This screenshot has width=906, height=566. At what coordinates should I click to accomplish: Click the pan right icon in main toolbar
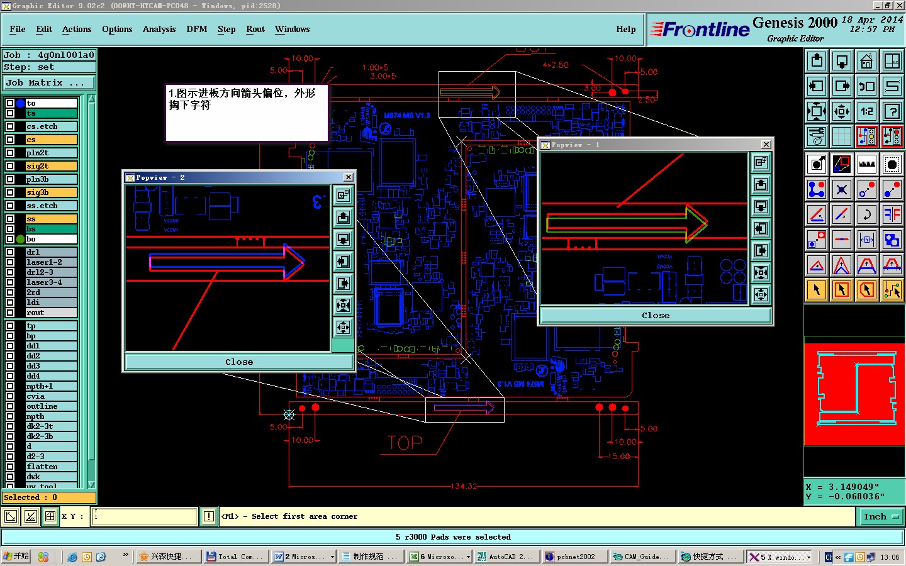tap(842, 86)
